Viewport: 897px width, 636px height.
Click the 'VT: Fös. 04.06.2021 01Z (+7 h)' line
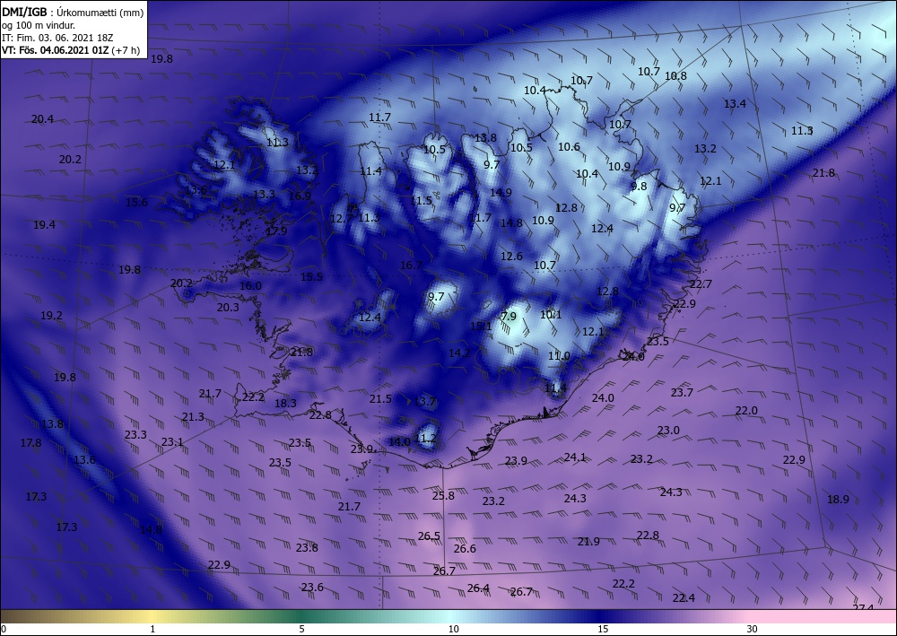point(70,50)
